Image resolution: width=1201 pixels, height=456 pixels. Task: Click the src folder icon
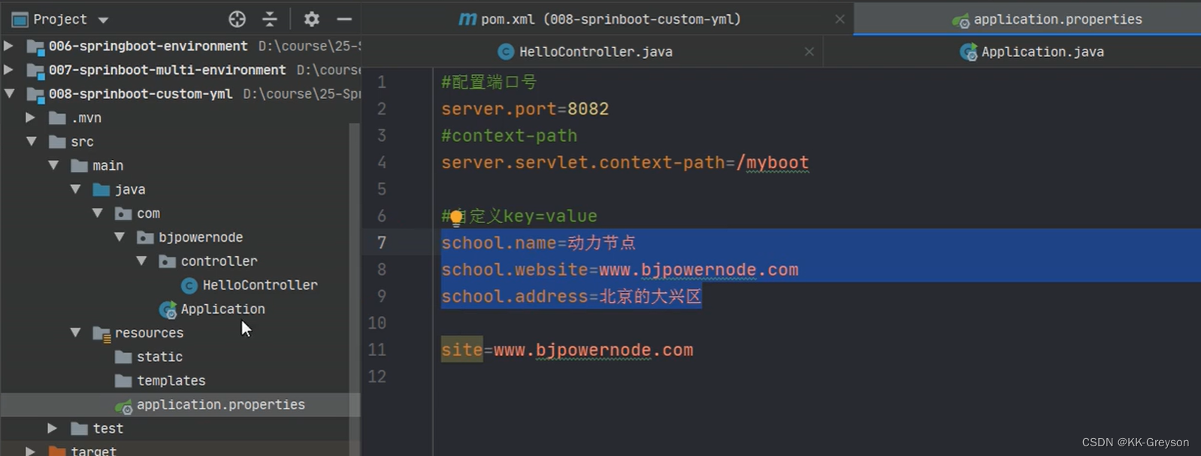click(57, 142)
